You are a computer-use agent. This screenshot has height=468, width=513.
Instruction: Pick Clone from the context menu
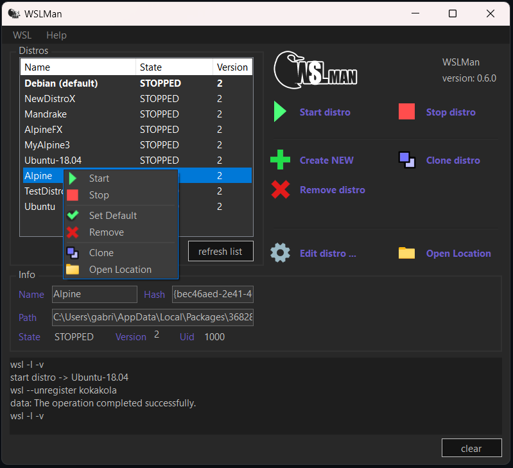[101, 253]
